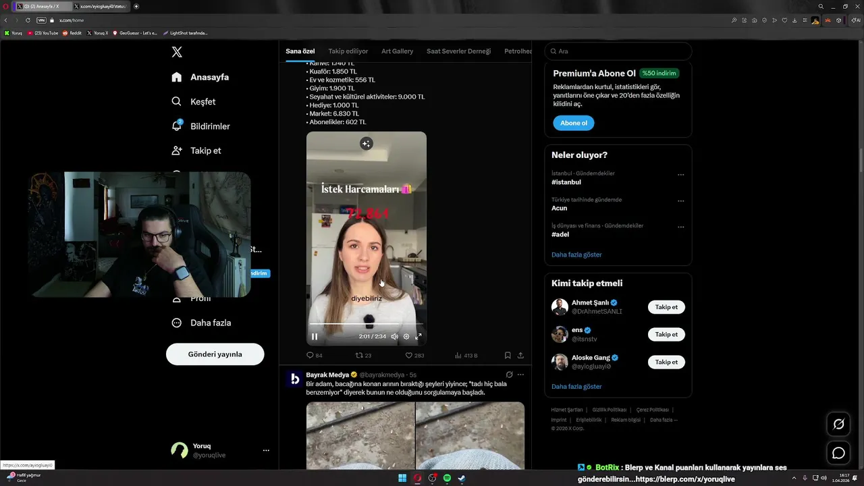Viewport: 864px width, 486px height.
Task: Open the Acun trending topic
Action: click(x=560, y=208)
